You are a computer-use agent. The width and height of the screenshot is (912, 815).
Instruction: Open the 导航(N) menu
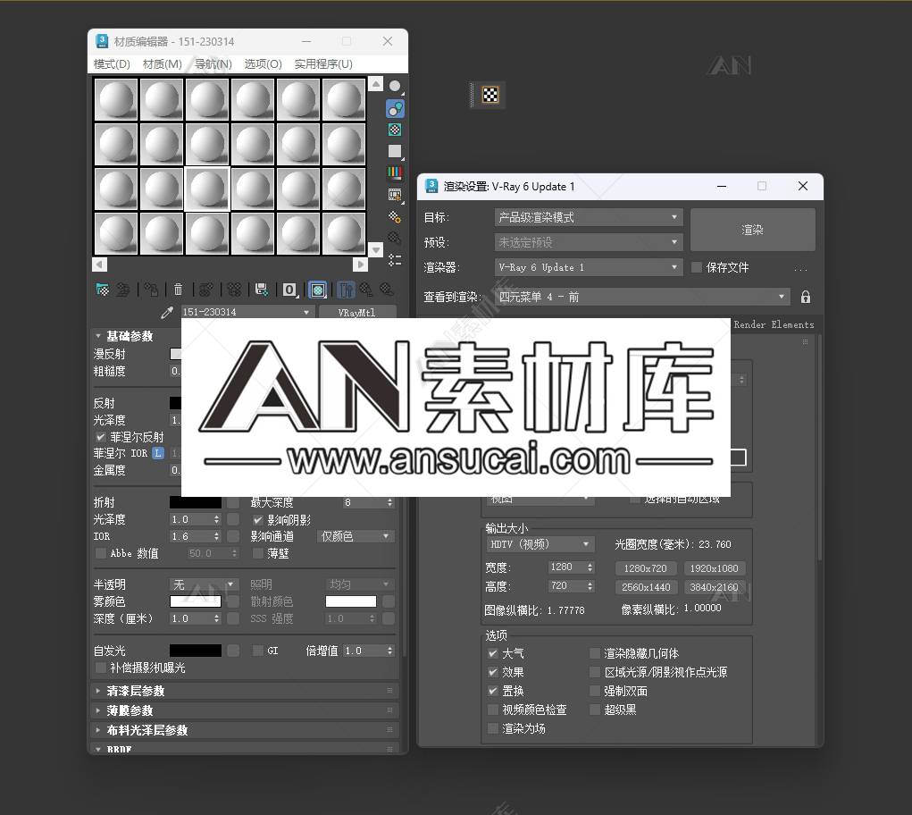(213, 64)
